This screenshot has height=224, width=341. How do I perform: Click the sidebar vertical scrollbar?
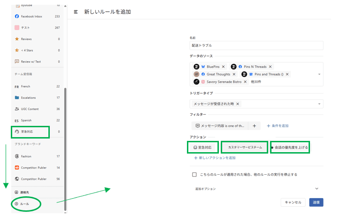pos(65,141)
